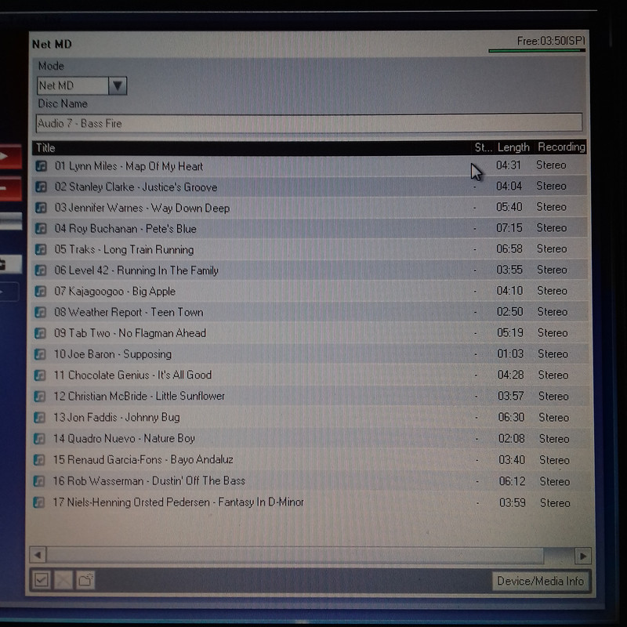Click music icon for Level 42 track
The image size is (627, 627).
pos(41,270)
